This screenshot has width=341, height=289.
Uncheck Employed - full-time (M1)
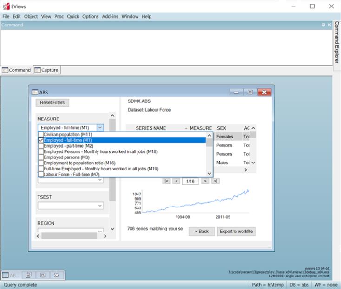[41, 140]
